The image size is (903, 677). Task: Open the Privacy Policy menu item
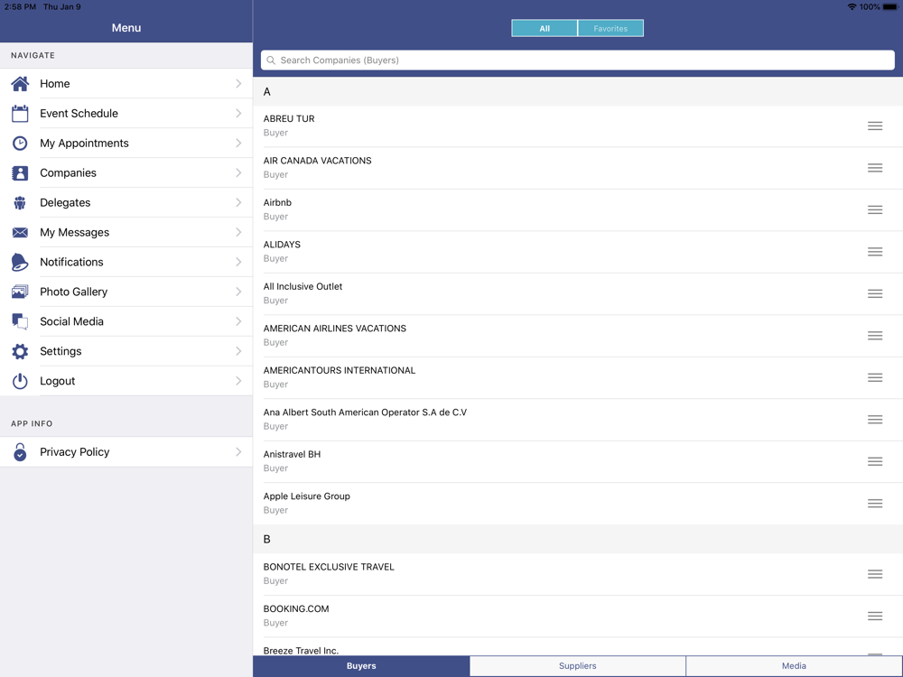click(126, 452)
